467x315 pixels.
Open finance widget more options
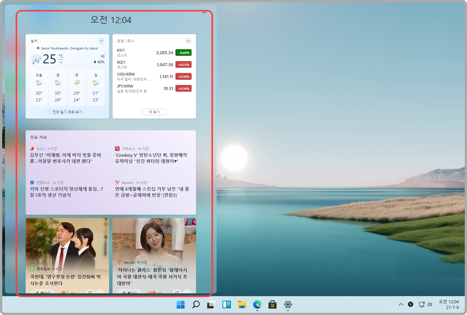(x=188, y=41)
